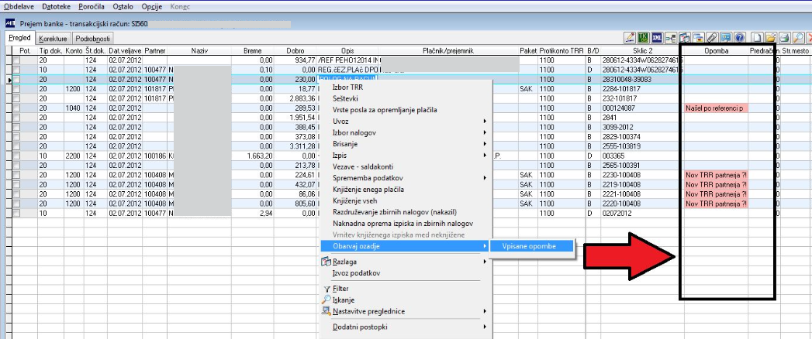Screen dimensions: 812x339
Task: Expand the Nastavitve preglednice submenu
Action: pos(406,312)
